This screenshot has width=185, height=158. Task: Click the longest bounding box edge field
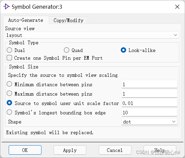point(149,112)
